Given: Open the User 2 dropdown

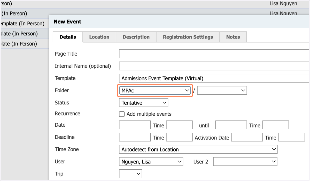Looking at the screenshot, I should [x=245, y=162].
